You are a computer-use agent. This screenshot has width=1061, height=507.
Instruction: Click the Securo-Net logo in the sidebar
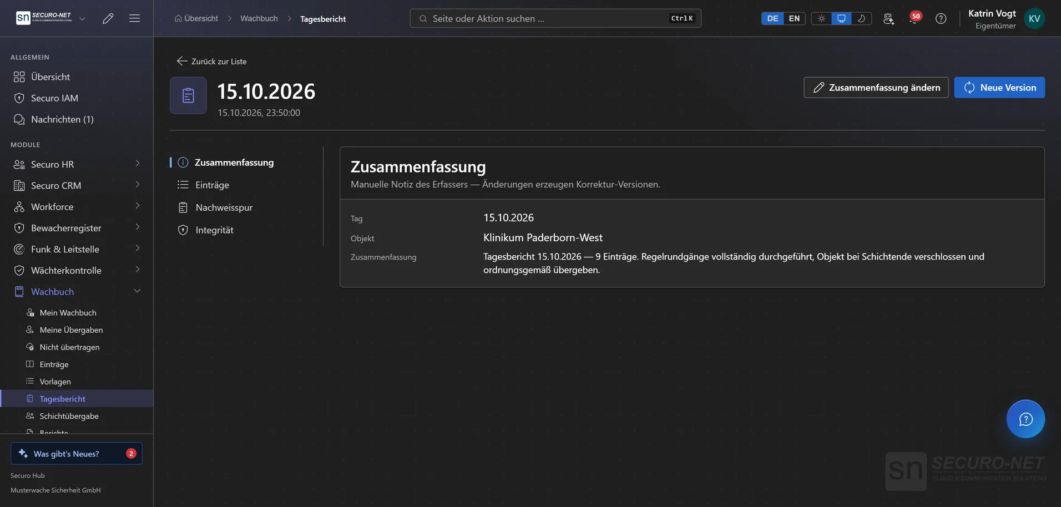[44, 18]
